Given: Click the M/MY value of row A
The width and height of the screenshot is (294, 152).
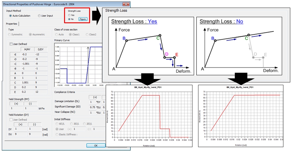Looking at the screenshot, I should pos(27,73).
